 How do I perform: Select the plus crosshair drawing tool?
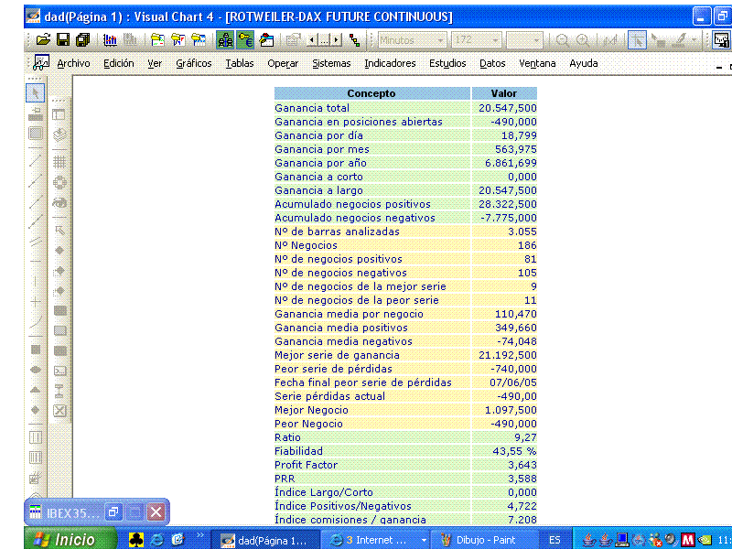pyautogui.click(x=36, y=302)
